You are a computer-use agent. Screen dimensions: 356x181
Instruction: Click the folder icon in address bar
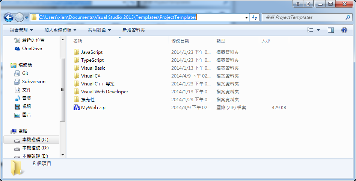(x=34, y=17)
